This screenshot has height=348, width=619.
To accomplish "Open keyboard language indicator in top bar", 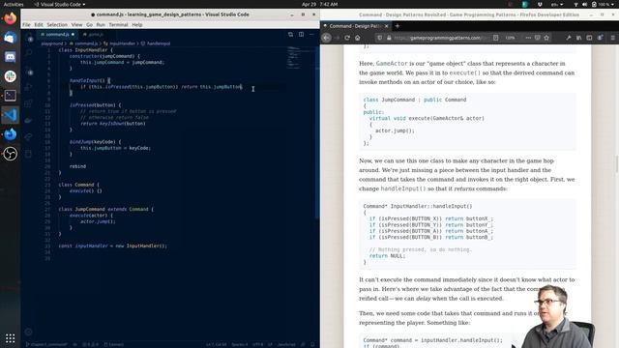I will 557,4.
